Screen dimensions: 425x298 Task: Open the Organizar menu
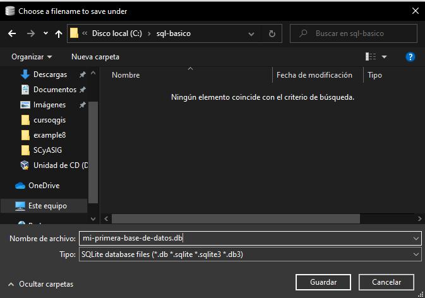[32, 57]
